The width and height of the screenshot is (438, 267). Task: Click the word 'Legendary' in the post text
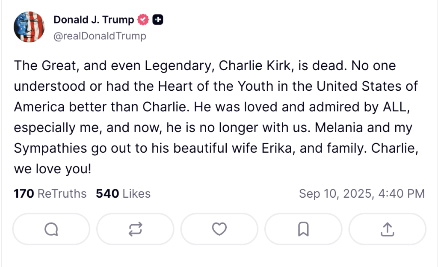(179, 66)
